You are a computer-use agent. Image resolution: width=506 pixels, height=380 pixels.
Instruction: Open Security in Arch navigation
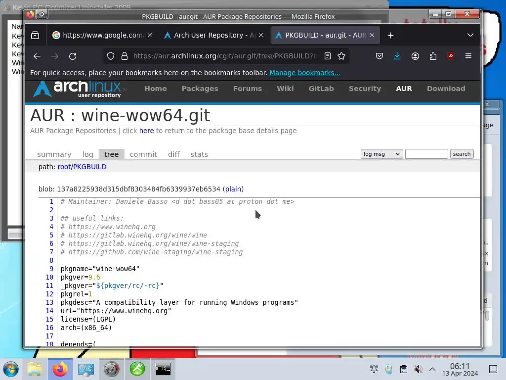[365, 89]
